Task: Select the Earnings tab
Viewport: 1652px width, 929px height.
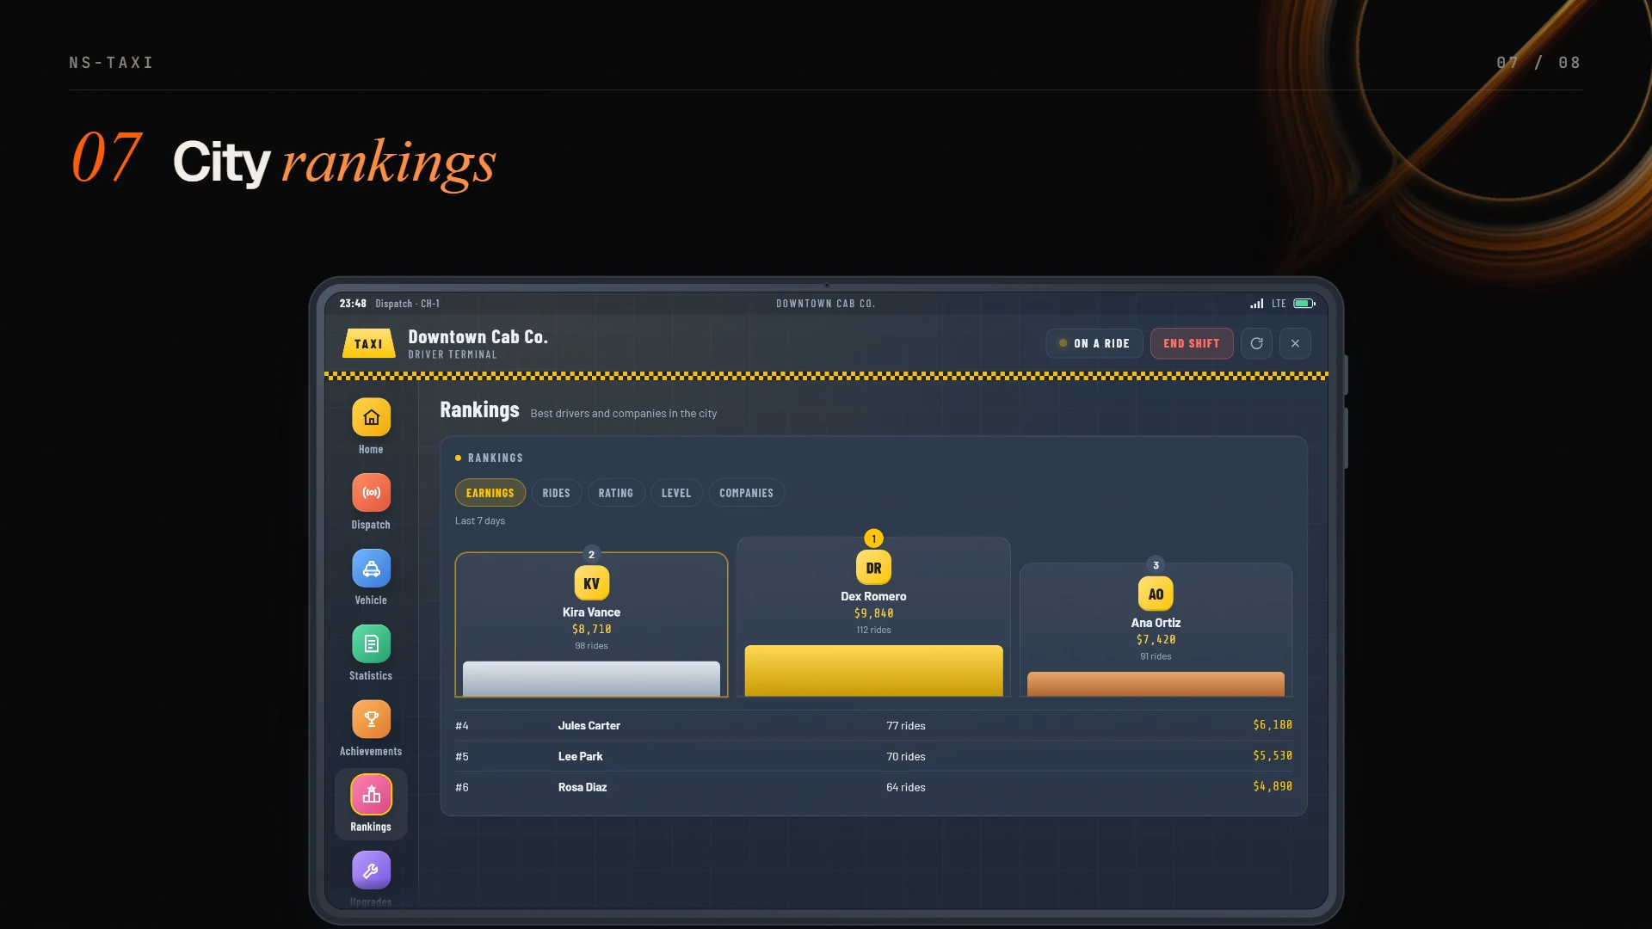Action: point(490,493)
